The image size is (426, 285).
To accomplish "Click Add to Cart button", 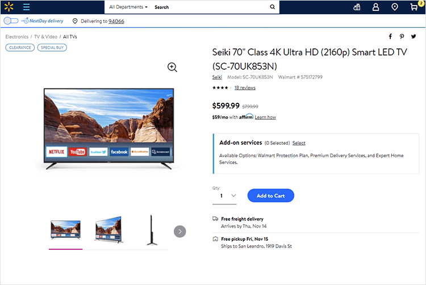I will point(270,195).
